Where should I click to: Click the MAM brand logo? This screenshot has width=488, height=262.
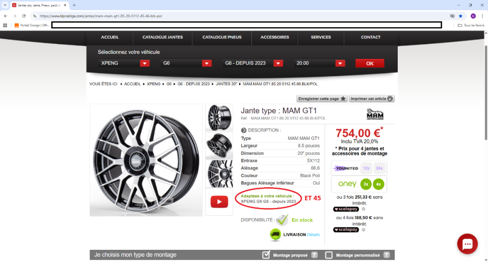click(x=375, y=114)
